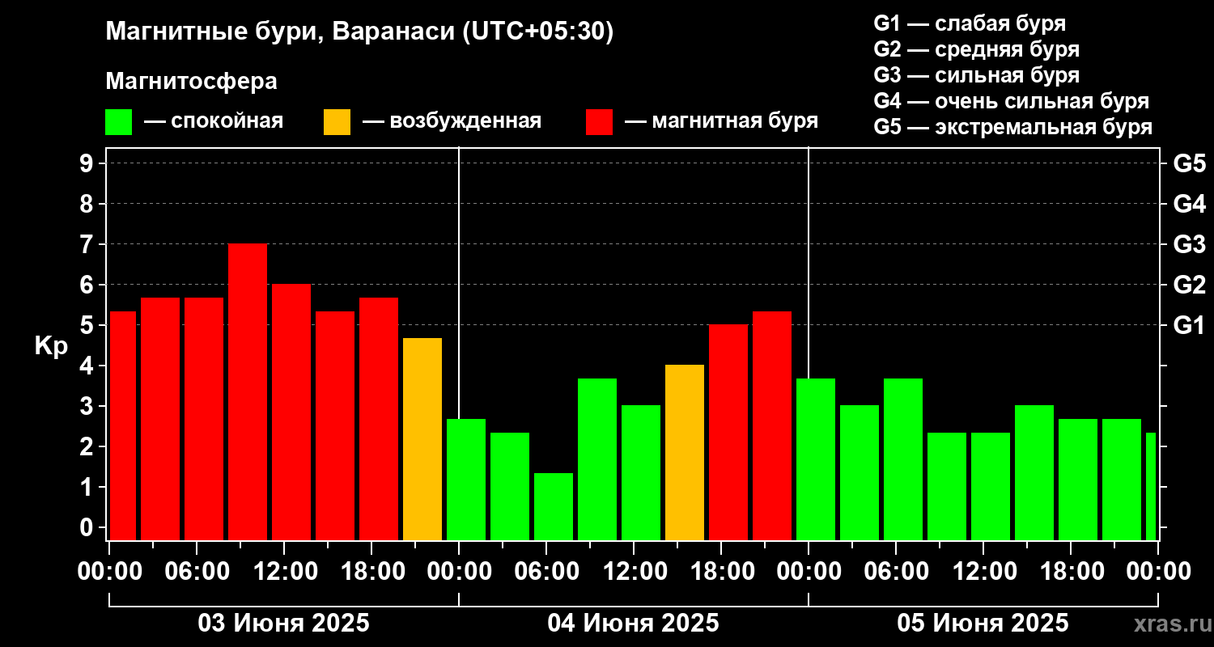The width and height of the screenshot is (1214, 647).
Task: Click the '06:00' time tick of 03 Июня
Action: 197,572
